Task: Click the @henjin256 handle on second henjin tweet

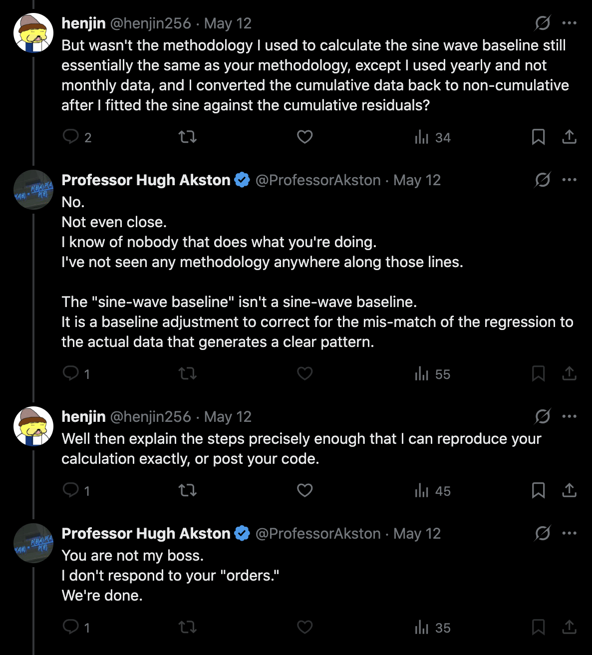Action: [150, 416]
